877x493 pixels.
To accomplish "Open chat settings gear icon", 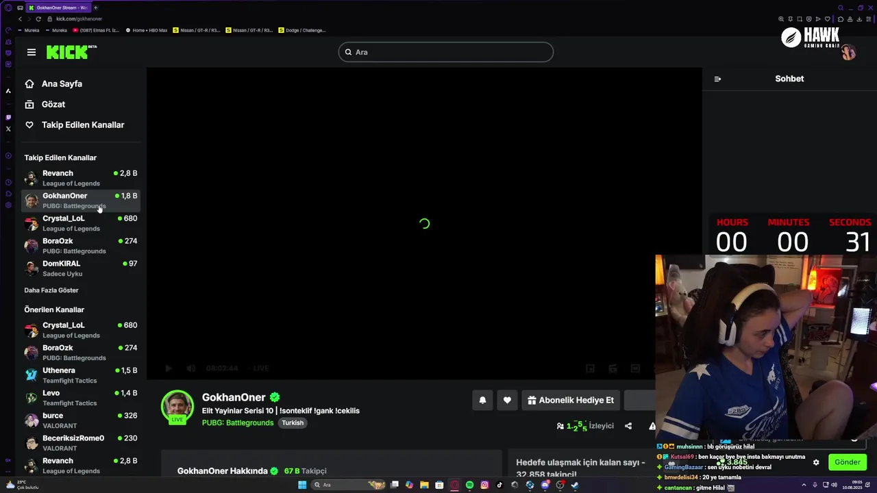I will (x=816, y=462).
